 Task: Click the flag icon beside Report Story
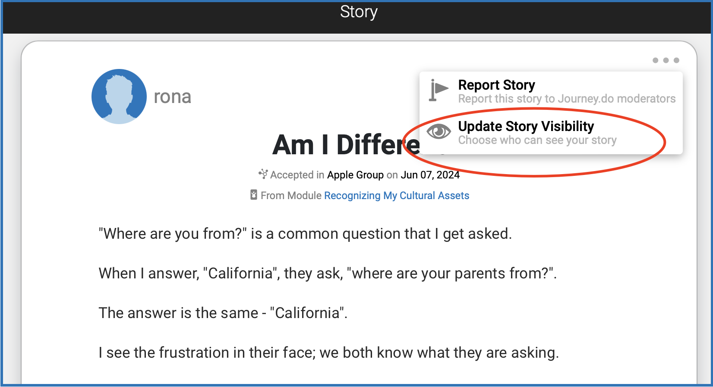point(439,90)
